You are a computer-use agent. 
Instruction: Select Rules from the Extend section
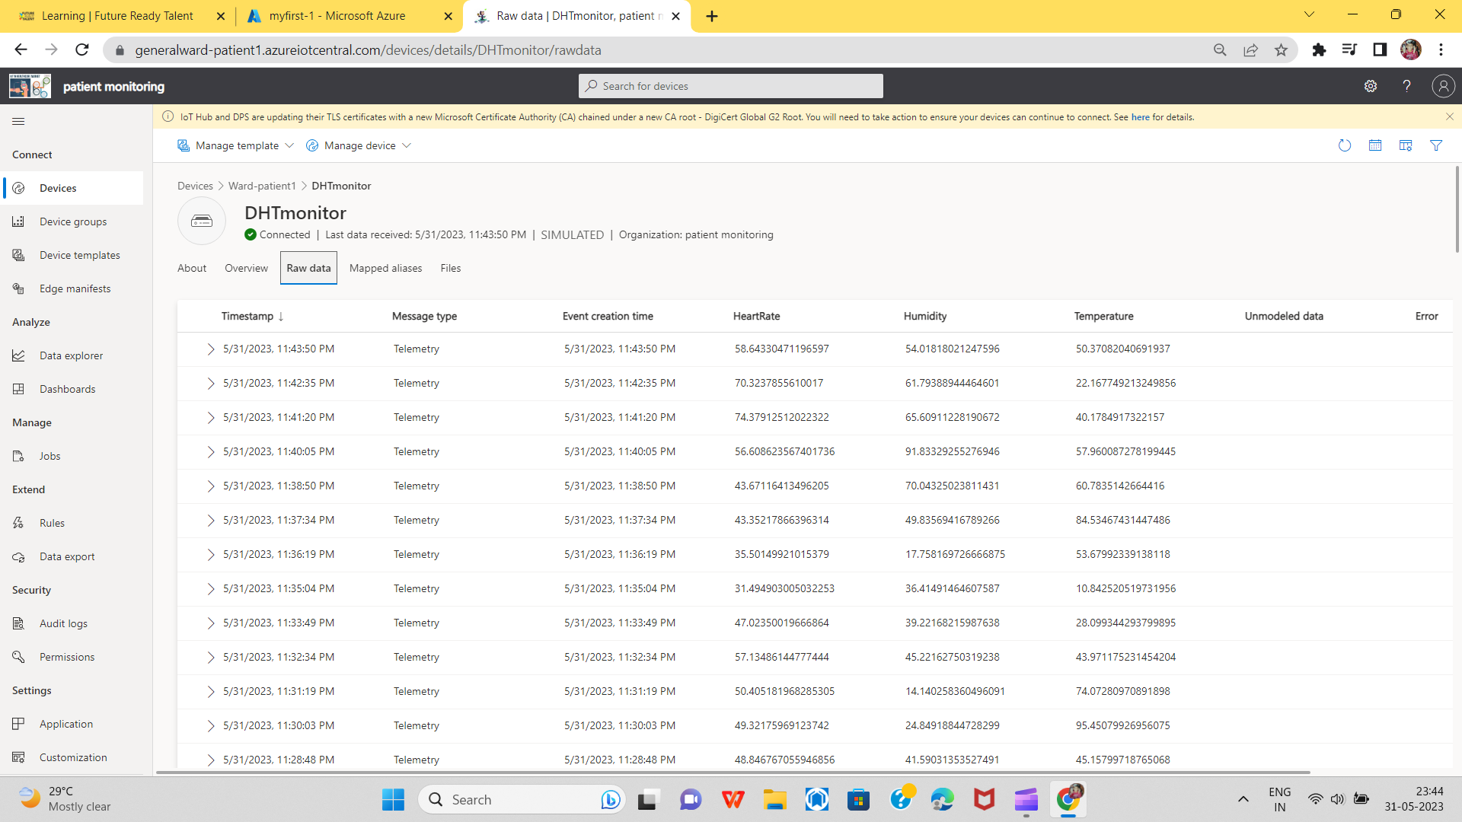51,523
